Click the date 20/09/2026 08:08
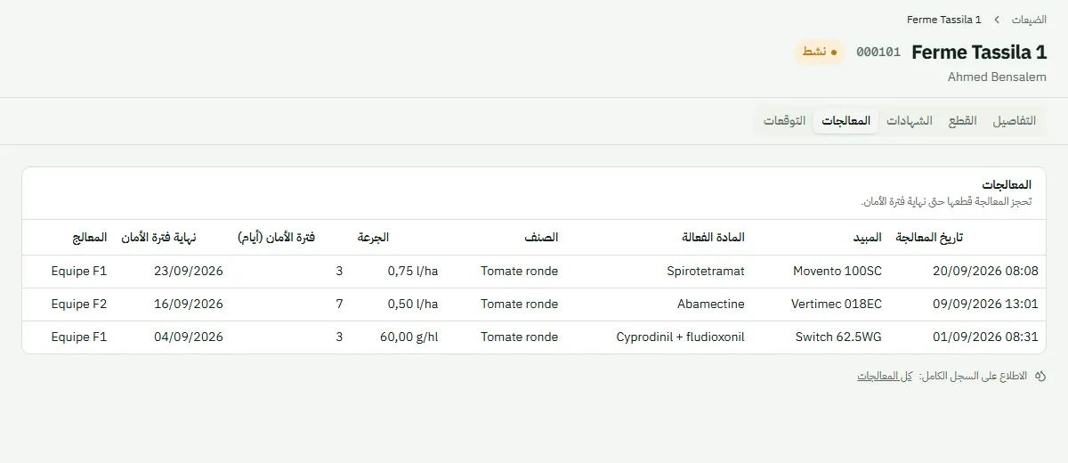The height and width of the screenshot is (463, 1068). point(985,271)
